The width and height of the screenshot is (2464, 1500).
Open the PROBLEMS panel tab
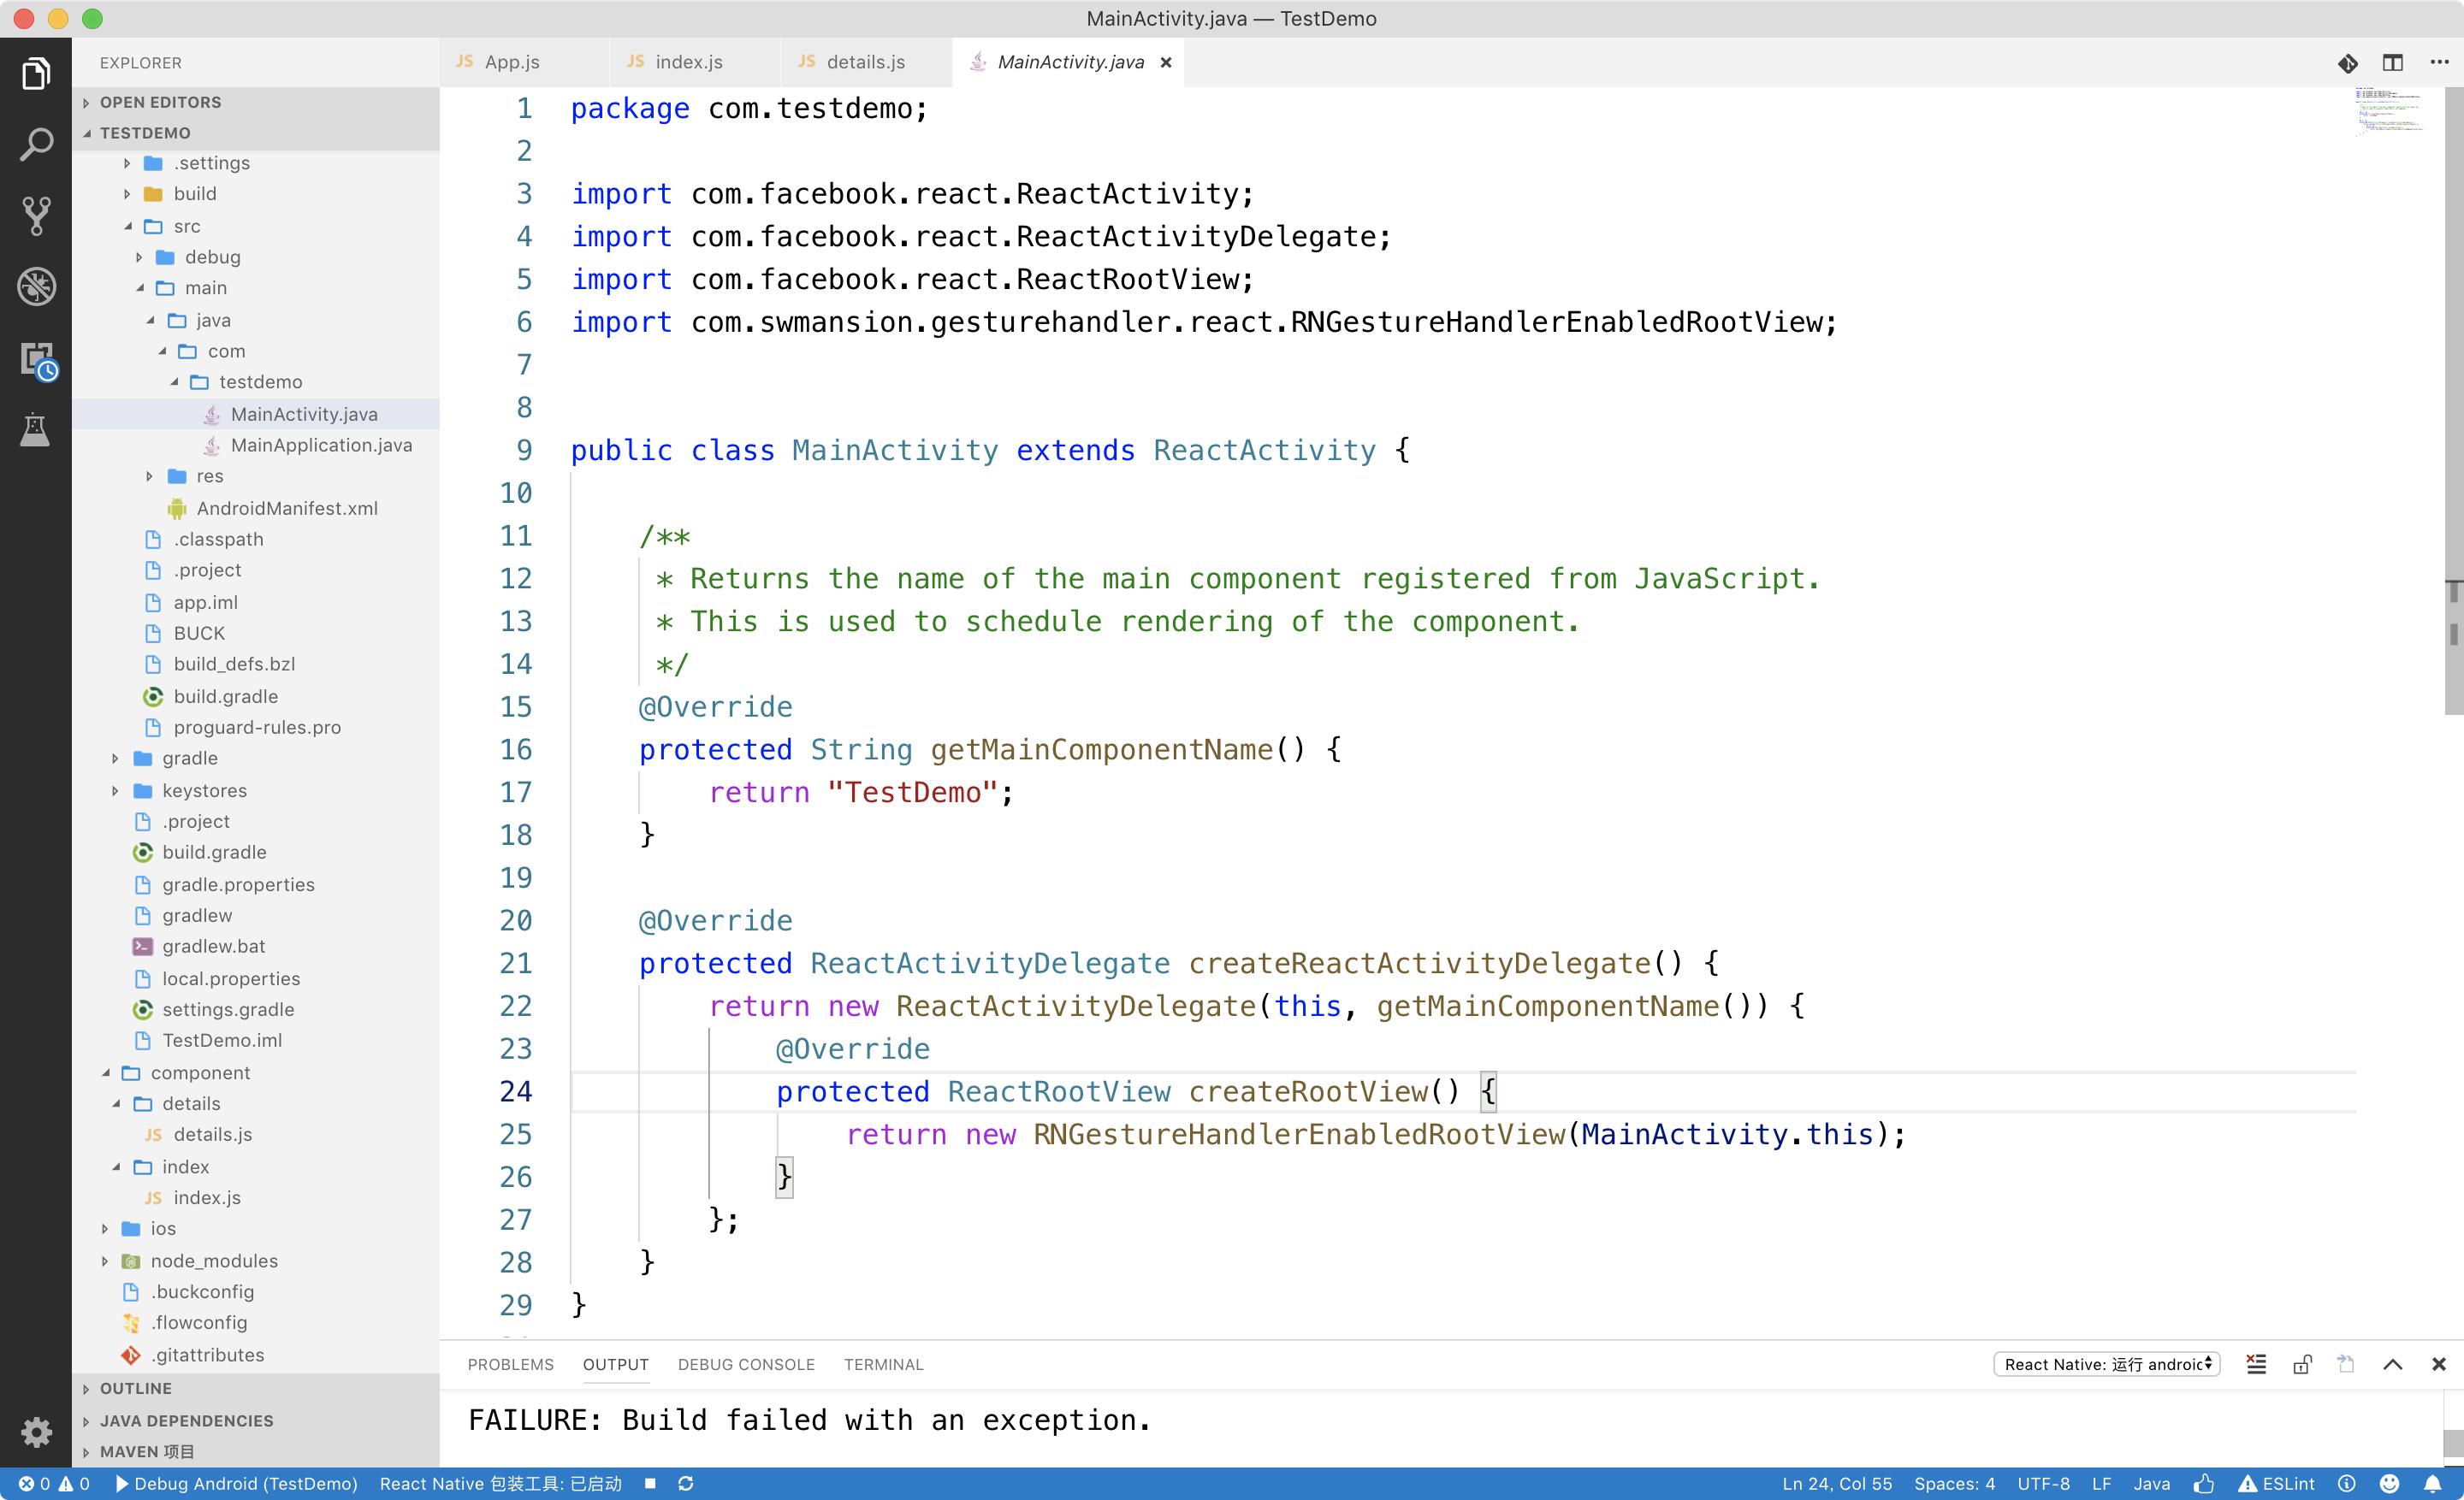(x=510, y=1364)
